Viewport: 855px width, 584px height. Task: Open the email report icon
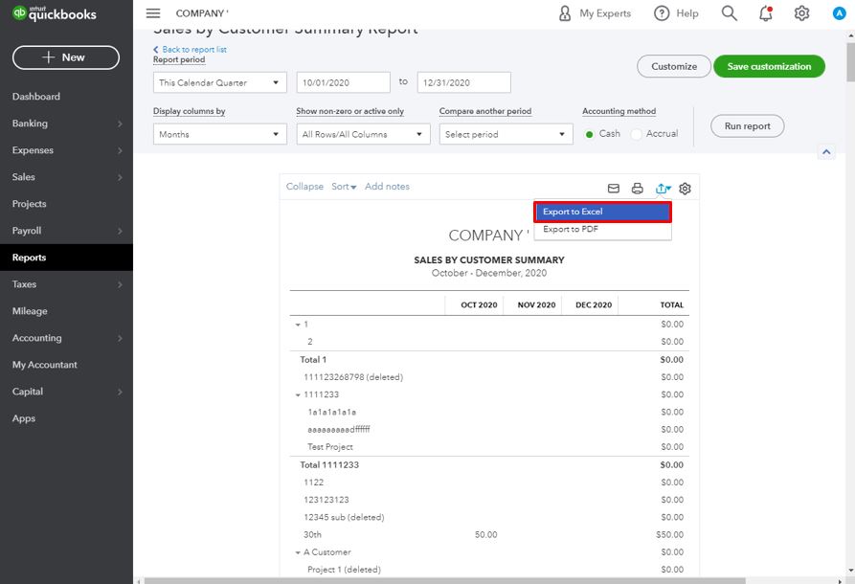(615, 187)
